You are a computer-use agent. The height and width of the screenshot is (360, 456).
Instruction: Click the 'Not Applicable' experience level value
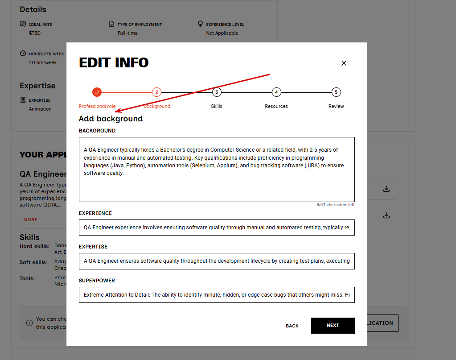[222, 33]
